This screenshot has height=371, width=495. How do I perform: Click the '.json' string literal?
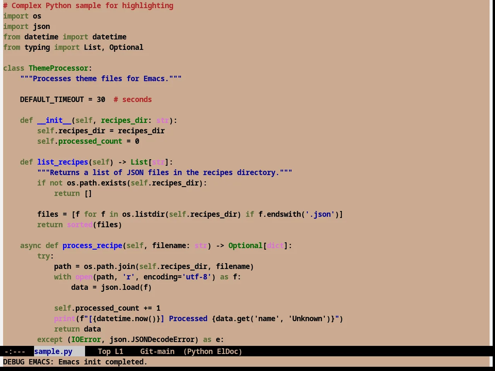pyautogui.click(x=320, y=214)
